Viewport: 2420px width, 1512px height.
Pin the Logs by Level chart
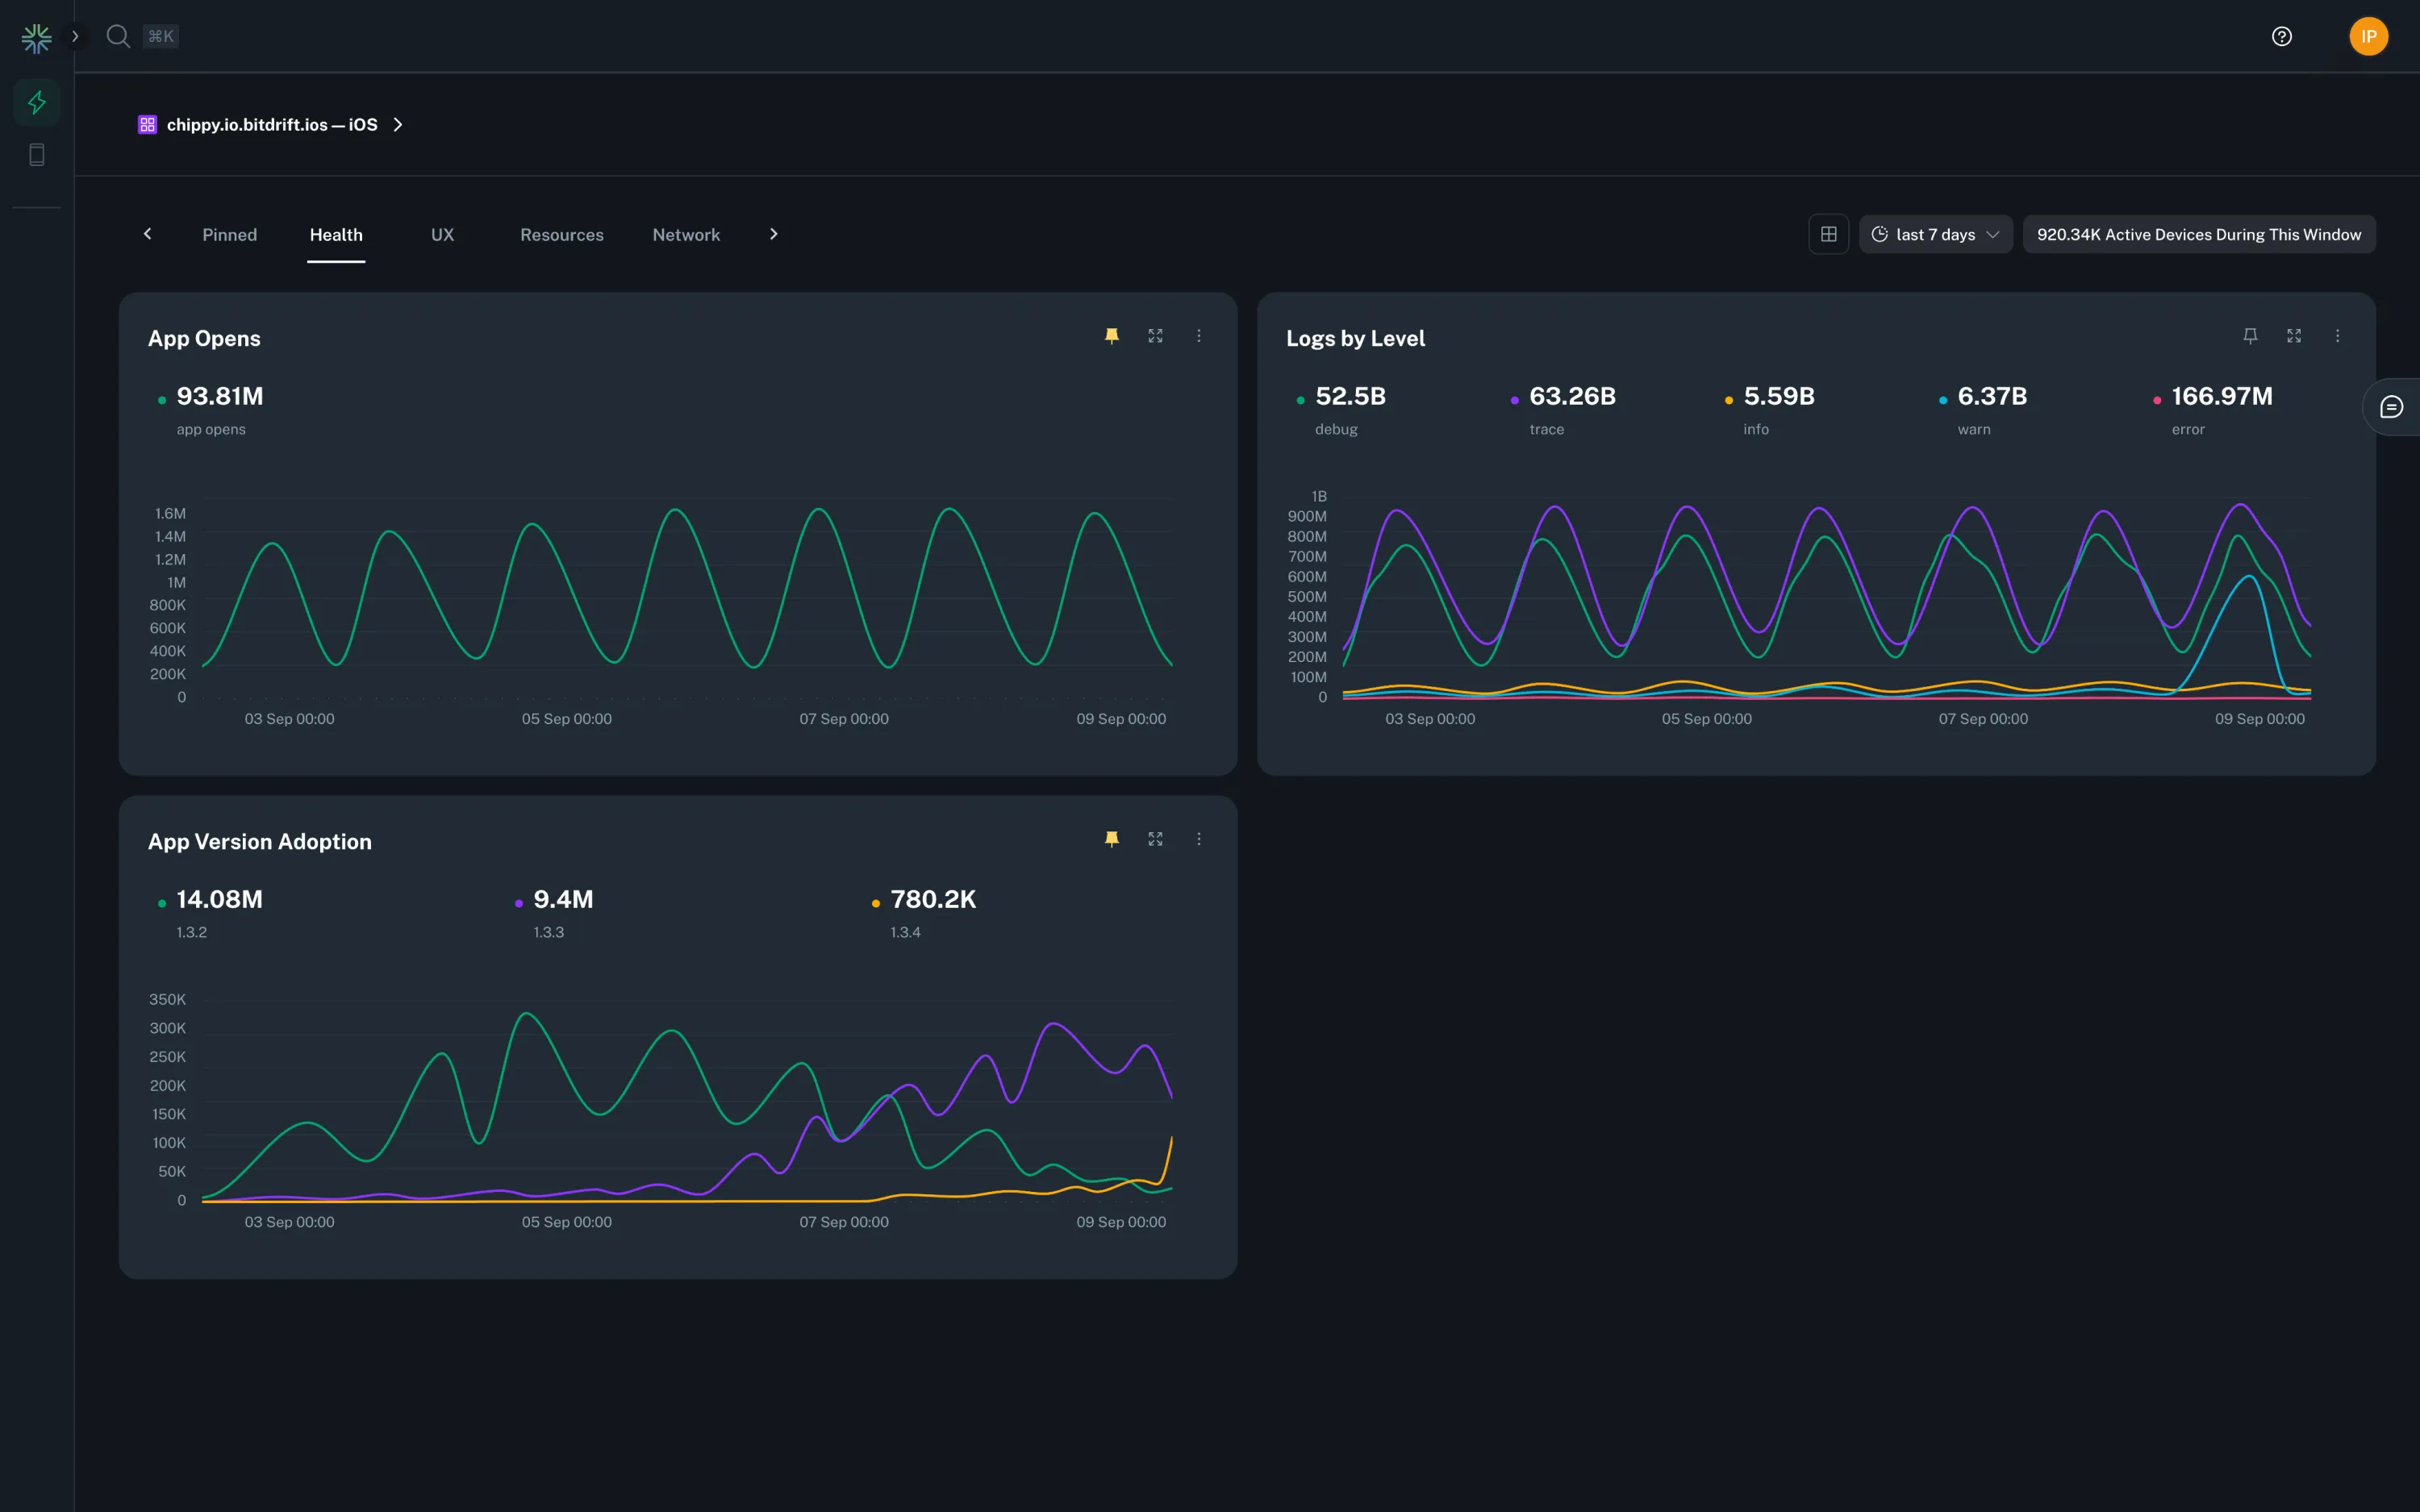tap(2250, 336)
